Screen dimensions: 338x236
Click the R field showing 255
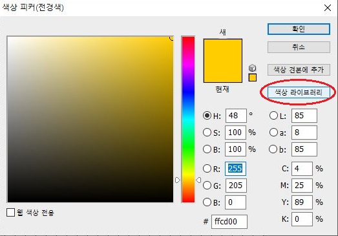[x=235, y=169]
